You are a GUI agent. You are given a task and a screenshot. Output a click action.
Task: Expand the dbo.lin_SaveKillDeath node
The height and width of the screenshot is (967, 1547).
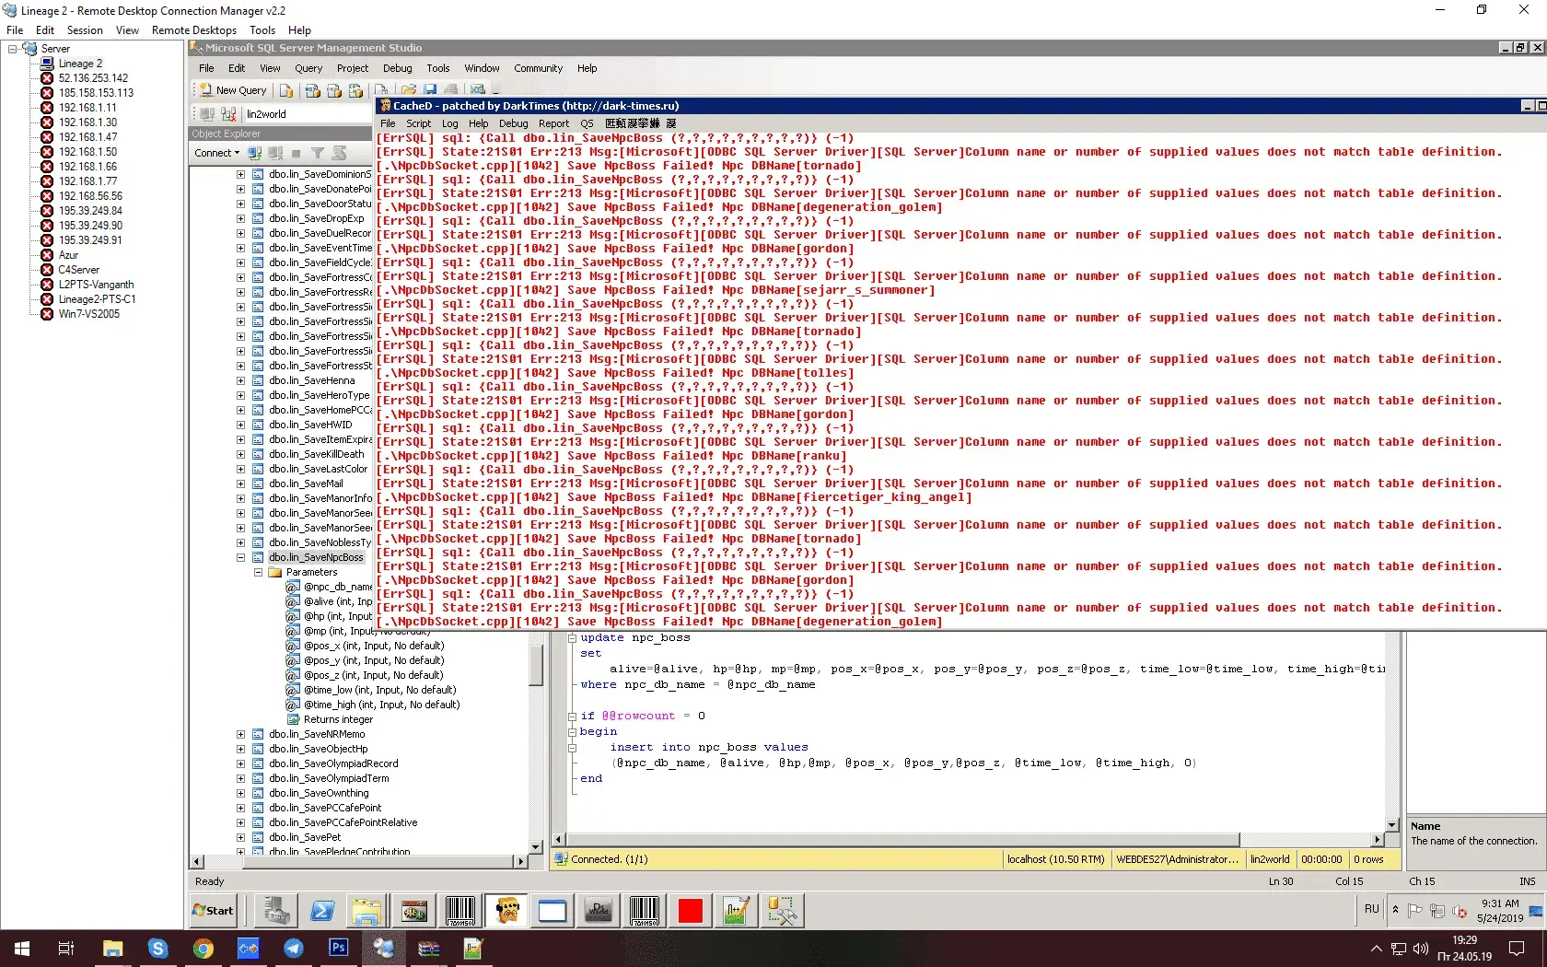[x=241, y=454]
